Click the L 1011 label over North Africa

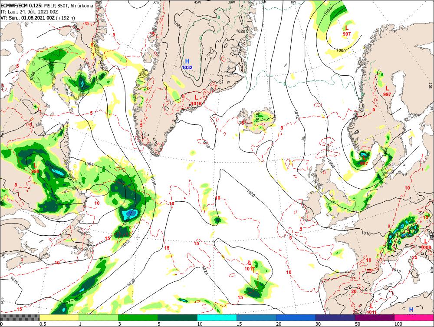(x=372, y=309)
